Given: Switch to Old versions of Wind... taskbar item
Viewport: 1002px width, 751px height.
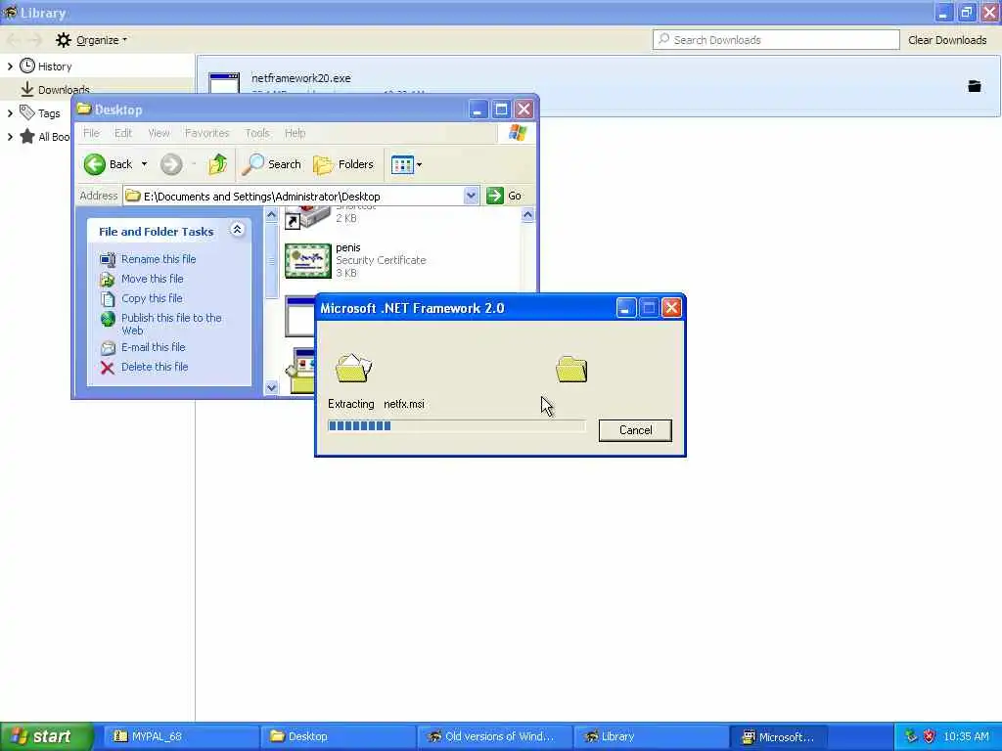Looking at the screenshot, I should 494,737.
